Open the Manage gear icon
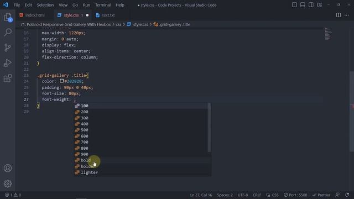This screenshot has height=199, width=354. [8, 184]
